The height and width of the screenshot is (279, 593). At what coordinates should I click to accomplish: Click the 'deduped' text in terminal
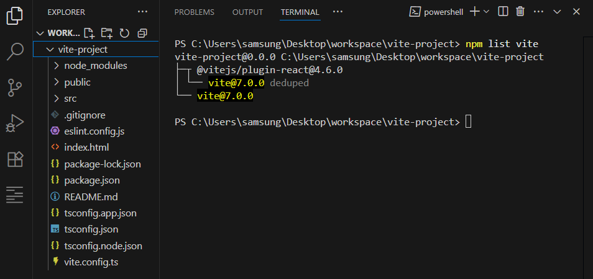click(289, 83)
